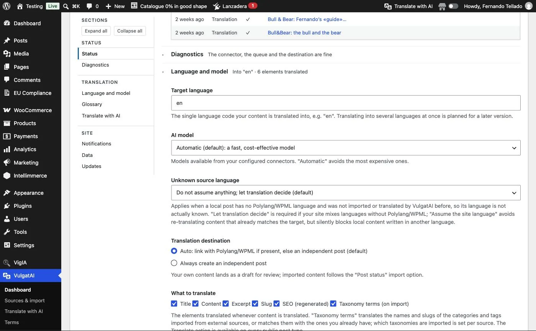Open Sources & import submenu

point(25,300)
